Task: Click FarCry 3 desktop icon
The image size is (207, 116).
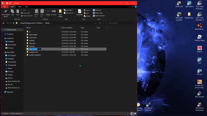Action: tap(200, 72)
